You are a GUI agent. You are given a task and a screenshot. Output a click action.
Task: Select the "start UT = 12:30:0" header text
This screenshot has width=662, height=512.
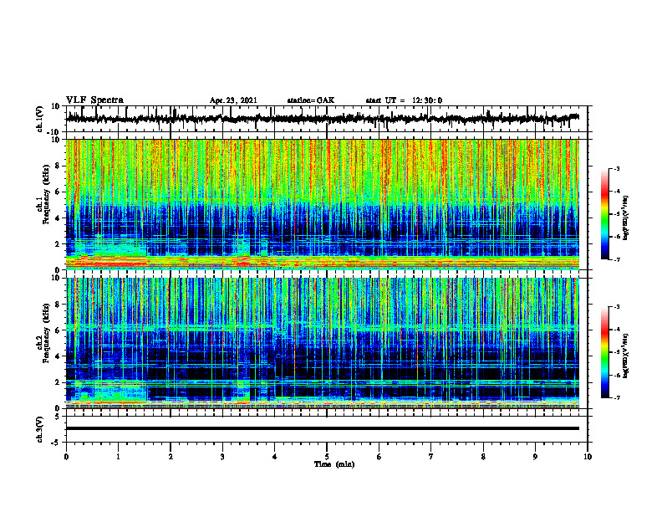coord(404,100)
